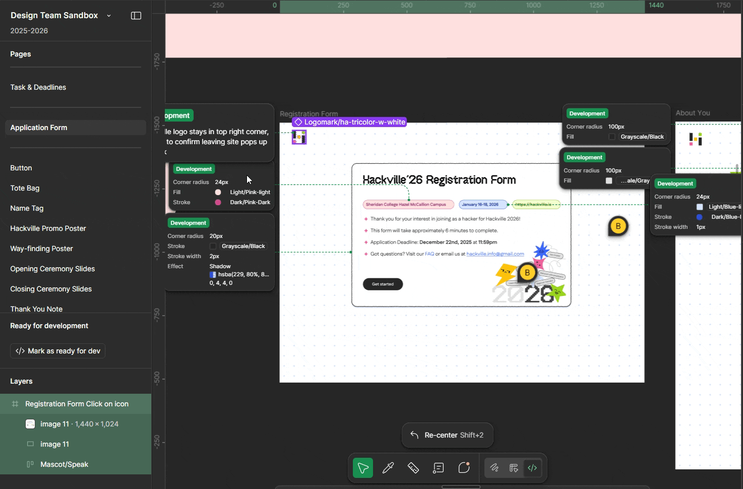Select the Logomark/ha-tricolor-w-white component label
This screenshot has width=743, height=489.
coord(349,122)
